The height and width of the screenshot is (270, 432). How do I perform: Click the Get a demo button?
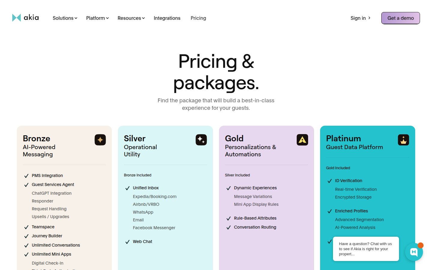pos(400,18)
